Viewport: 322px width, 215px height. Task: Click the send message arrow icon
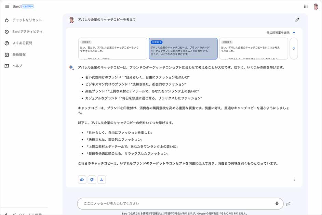coord(288,204)
